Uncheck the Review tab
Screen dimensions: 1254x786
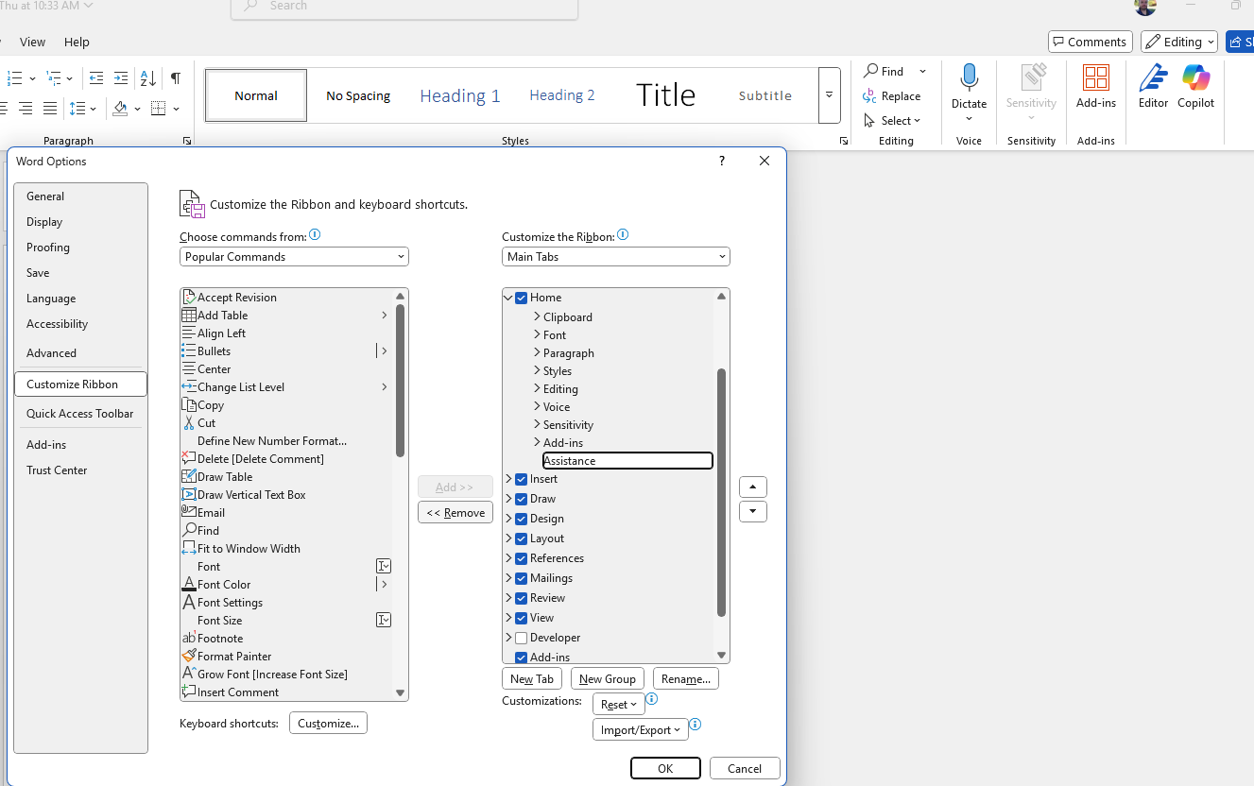(x=521, y=597)
